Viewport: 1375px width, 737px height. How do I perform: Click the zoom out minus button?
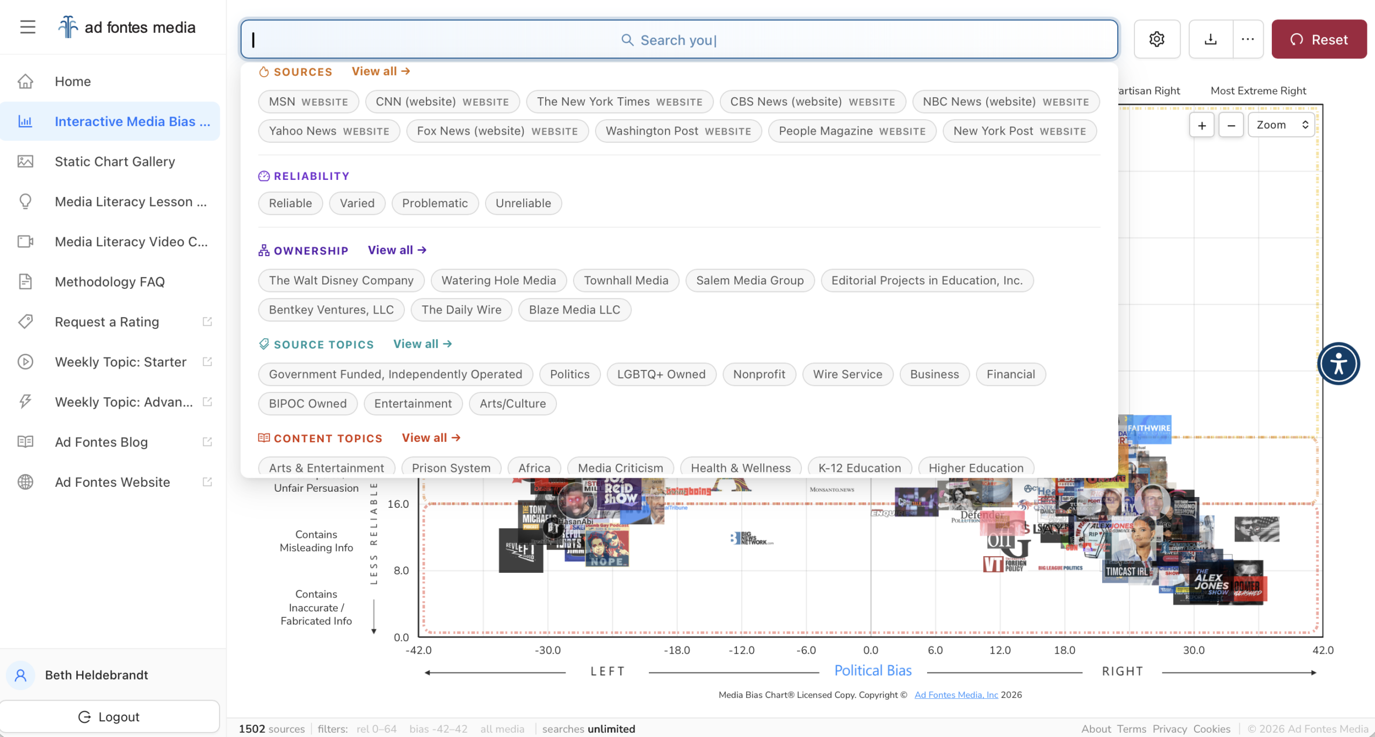1231,125
